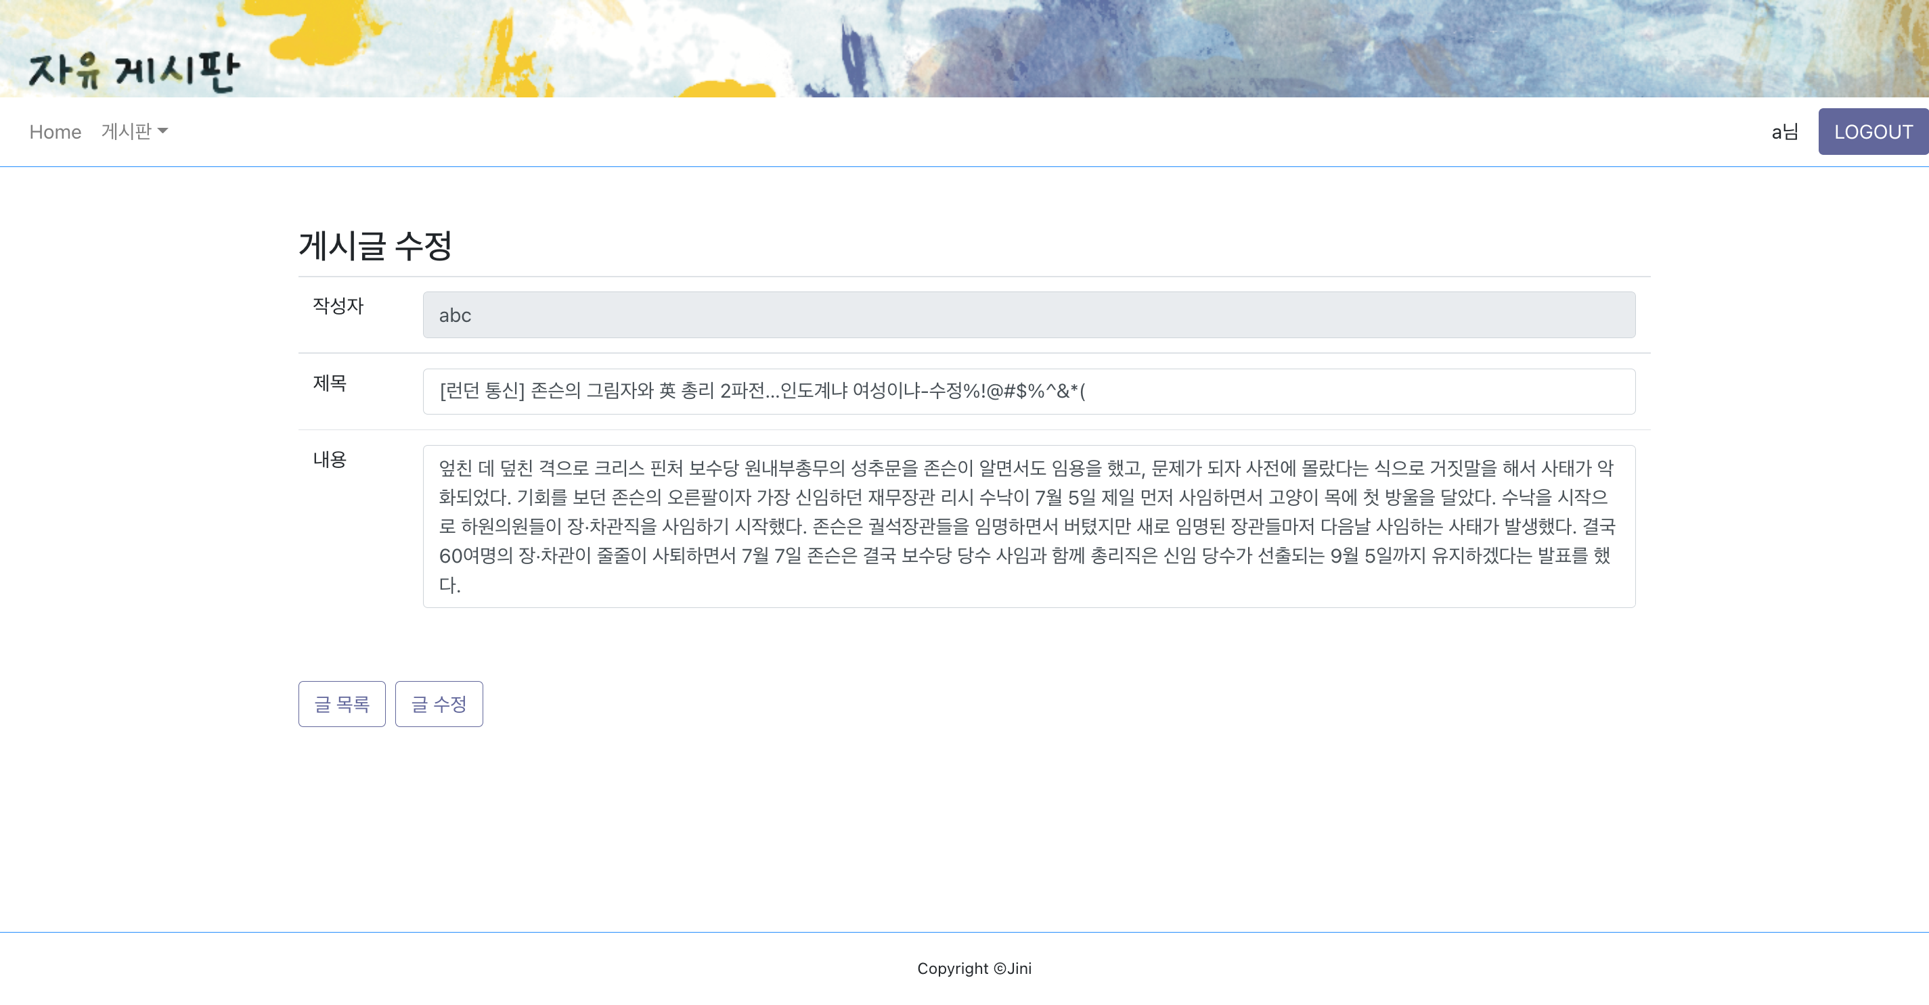Click the 내용 row label
Image resolution: width=1929 pixels, height=1005 pixels.
point(330,463)
